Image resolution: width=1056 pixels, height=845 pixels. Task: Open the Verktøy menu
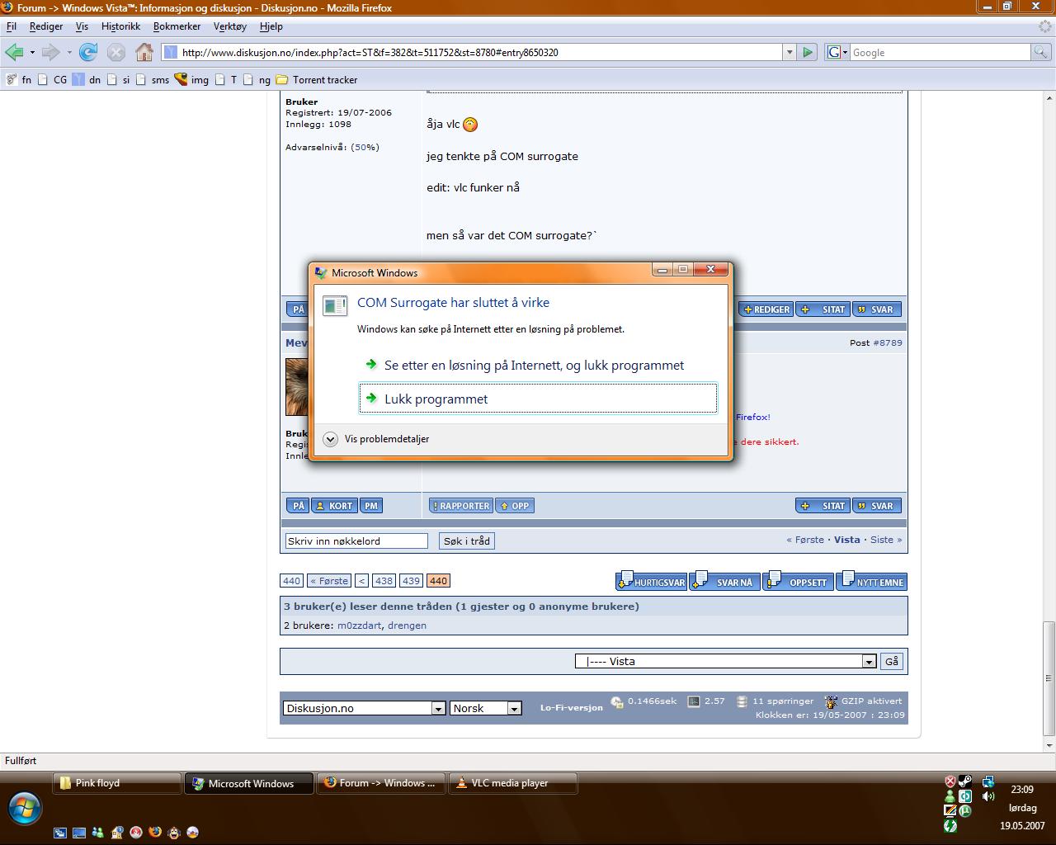click(x=229, y=26)
